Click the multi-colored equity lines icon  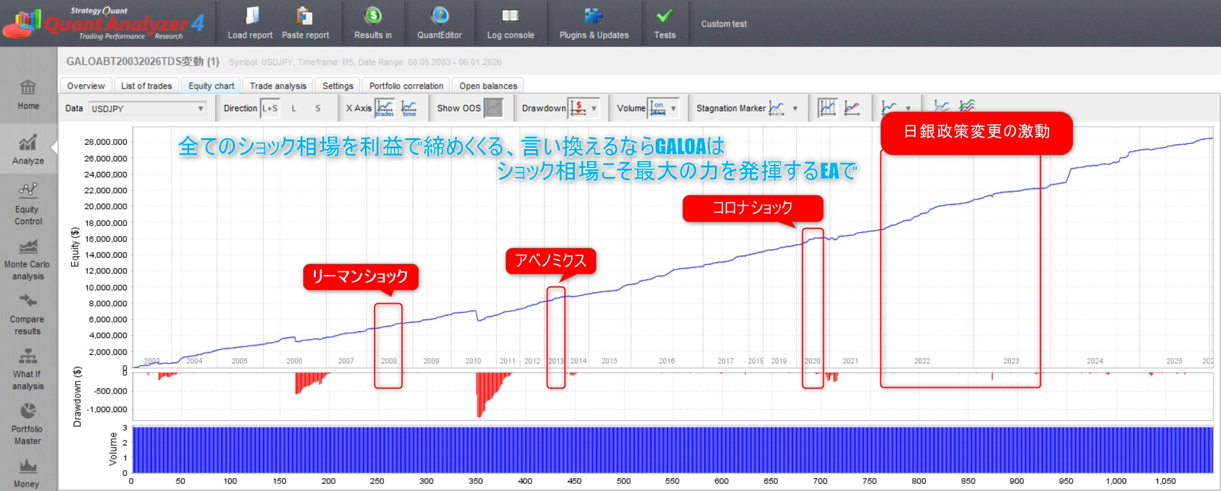click(968, 106)
